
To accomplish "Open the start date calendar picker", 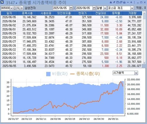I will pyautogui.click(x=71, y=8).
